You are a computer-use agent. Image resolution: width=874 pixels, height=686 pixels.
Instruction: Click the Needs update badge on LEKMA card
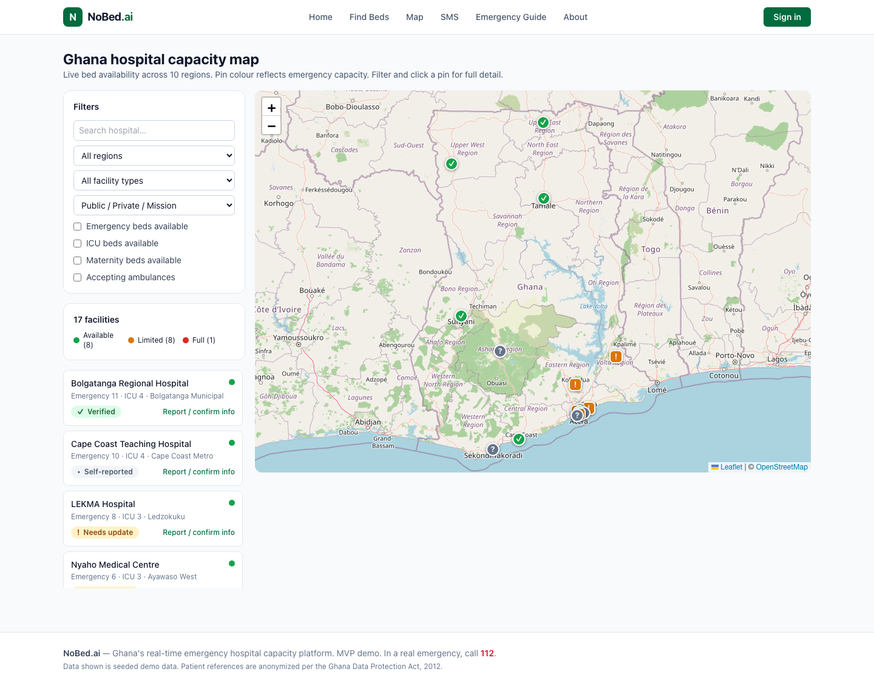(x=105, y=533)
